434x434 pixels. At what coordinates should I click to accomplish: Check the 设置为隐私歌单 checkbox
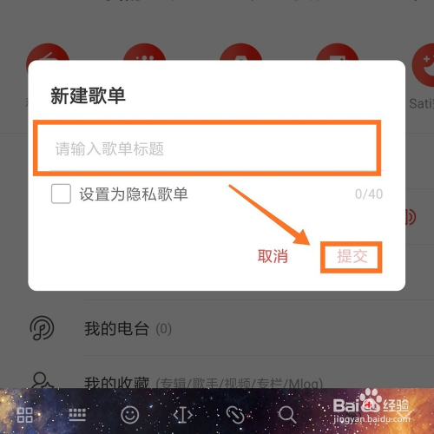[61, 194]
